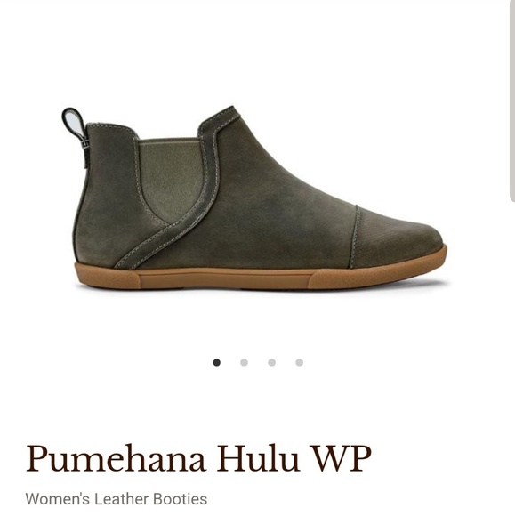
Task: Select the first active carousel dot
Action: (x=216, y=362)
